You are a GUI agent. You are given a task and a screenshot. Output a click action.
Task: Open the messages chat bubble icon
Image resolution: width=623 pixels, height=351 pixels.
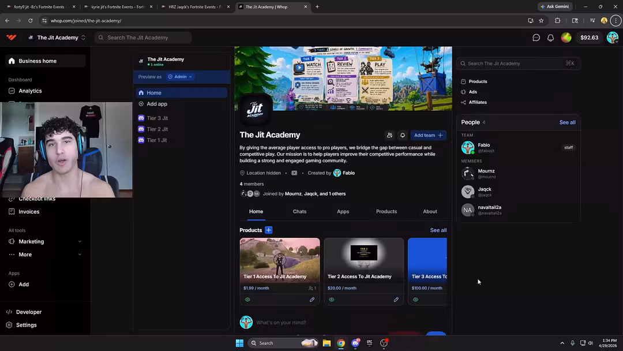pyautogui.click(x=536, y=38)
